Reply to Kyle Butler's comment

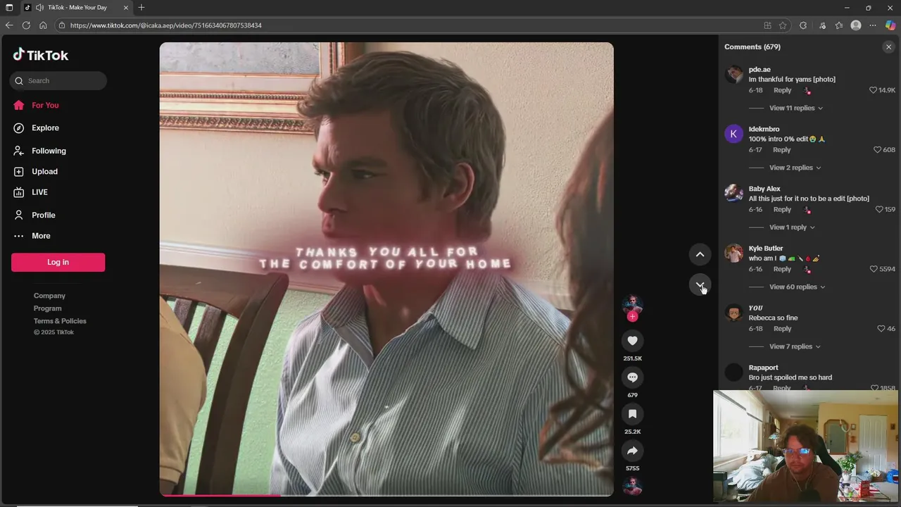(x=782, y=269)
